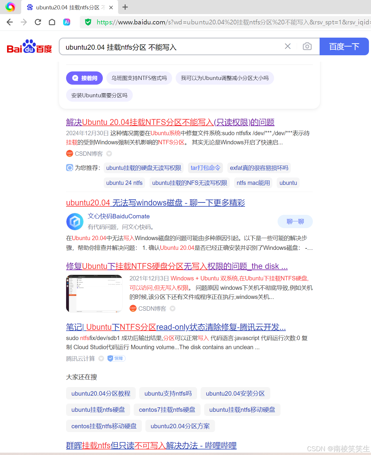The image size is (371, 455).
Task: Reload the page with the refresh icon
Action: click(x=38, y=22)
